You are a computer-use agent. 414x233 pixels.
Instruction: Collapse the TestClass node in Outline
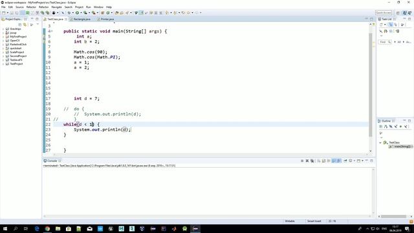pyautogui.click(x=380, y=142)
